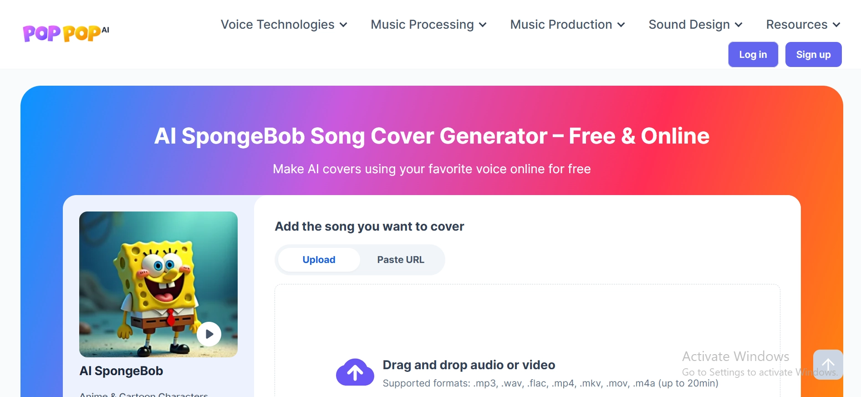This screenshot has width=861, height=397.
Task: Click the scroll-to-top arrow button
Action: tap(828, 365)
